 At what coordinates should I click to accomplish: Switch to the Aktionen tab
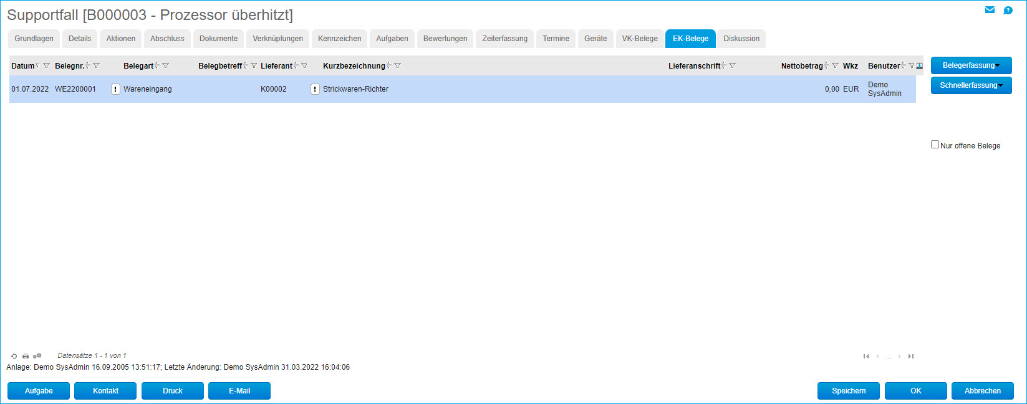(x=121, y=39)
